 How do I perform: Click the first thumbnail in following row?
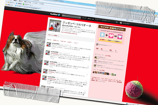(94, 72)
